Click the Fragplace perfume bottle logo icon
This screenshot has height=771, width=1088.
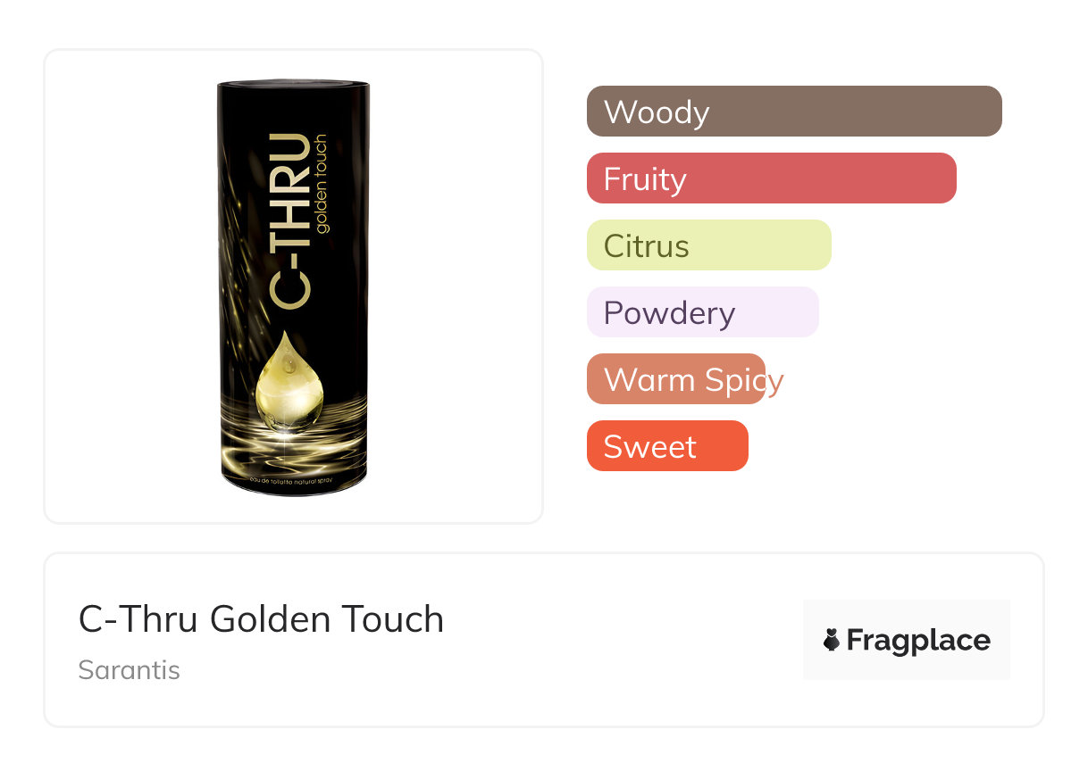tap(833, 641)
